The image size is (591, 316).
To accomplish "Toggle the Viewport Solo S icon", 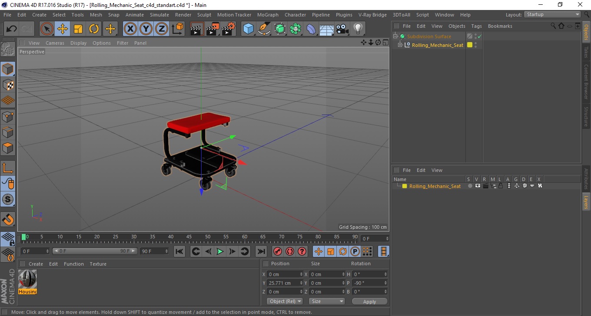I will coord(8,199).
